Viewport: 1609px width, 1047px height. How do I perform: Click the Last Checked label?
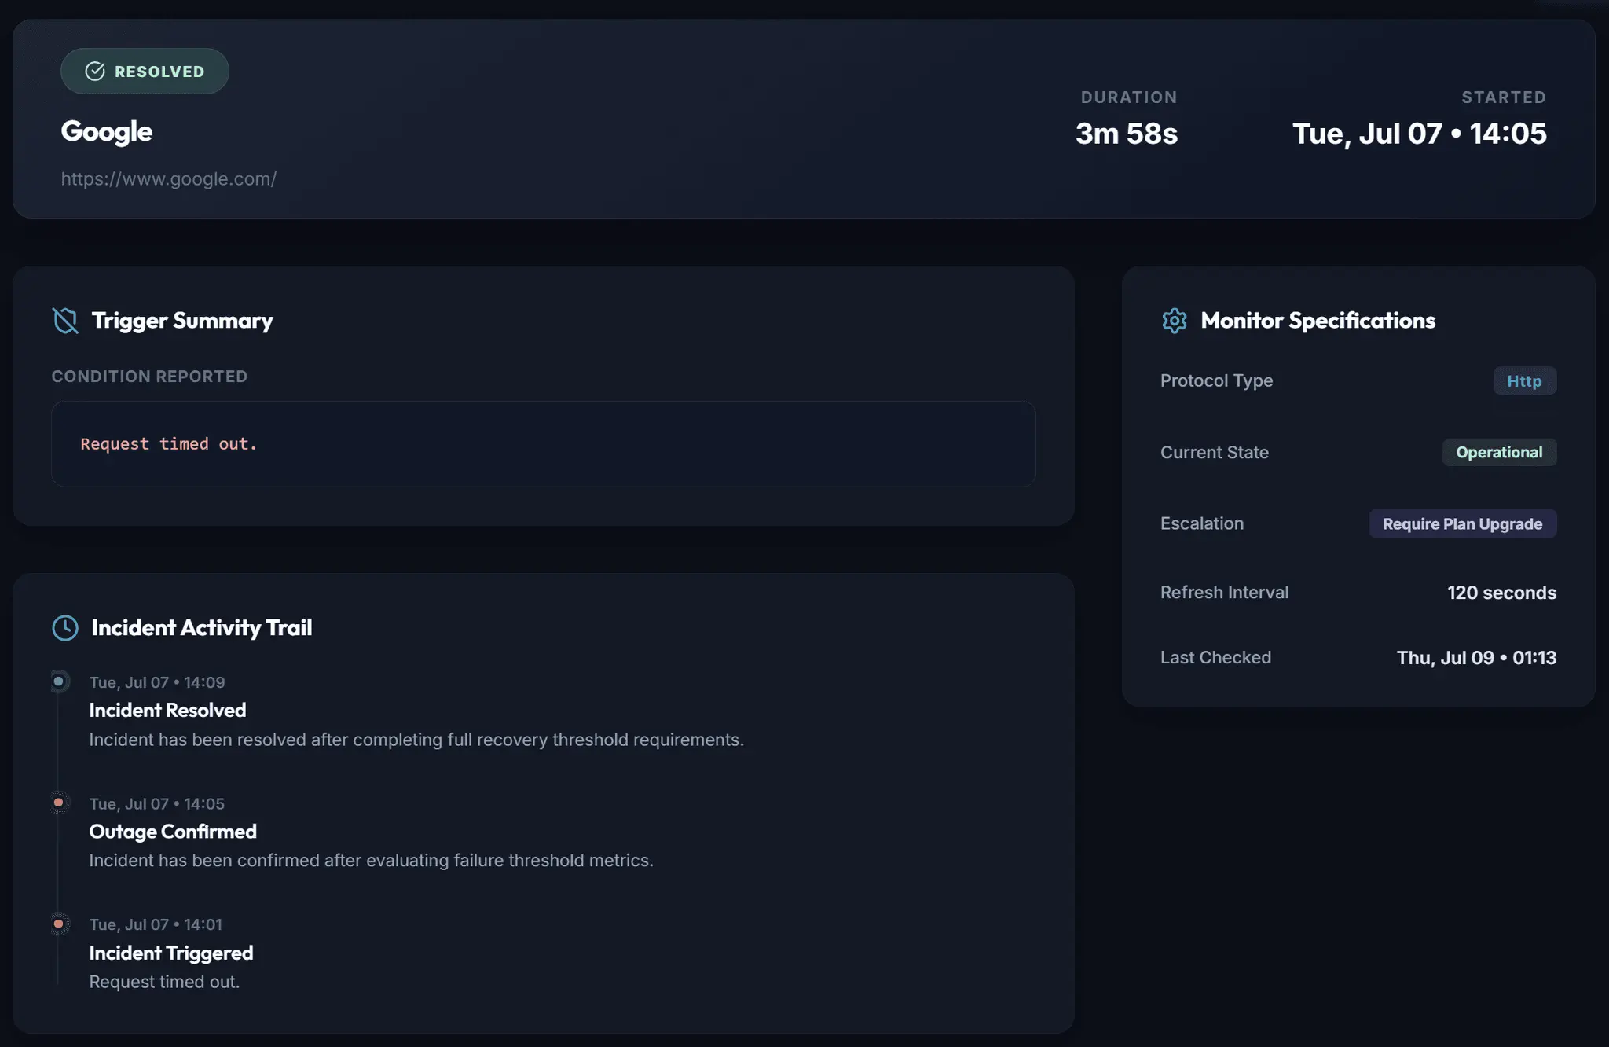1215,657
